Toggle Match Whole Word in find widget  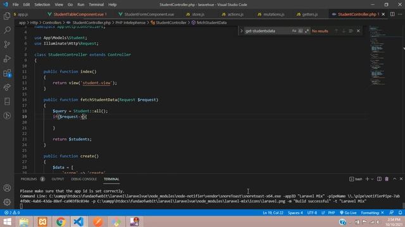301,31
